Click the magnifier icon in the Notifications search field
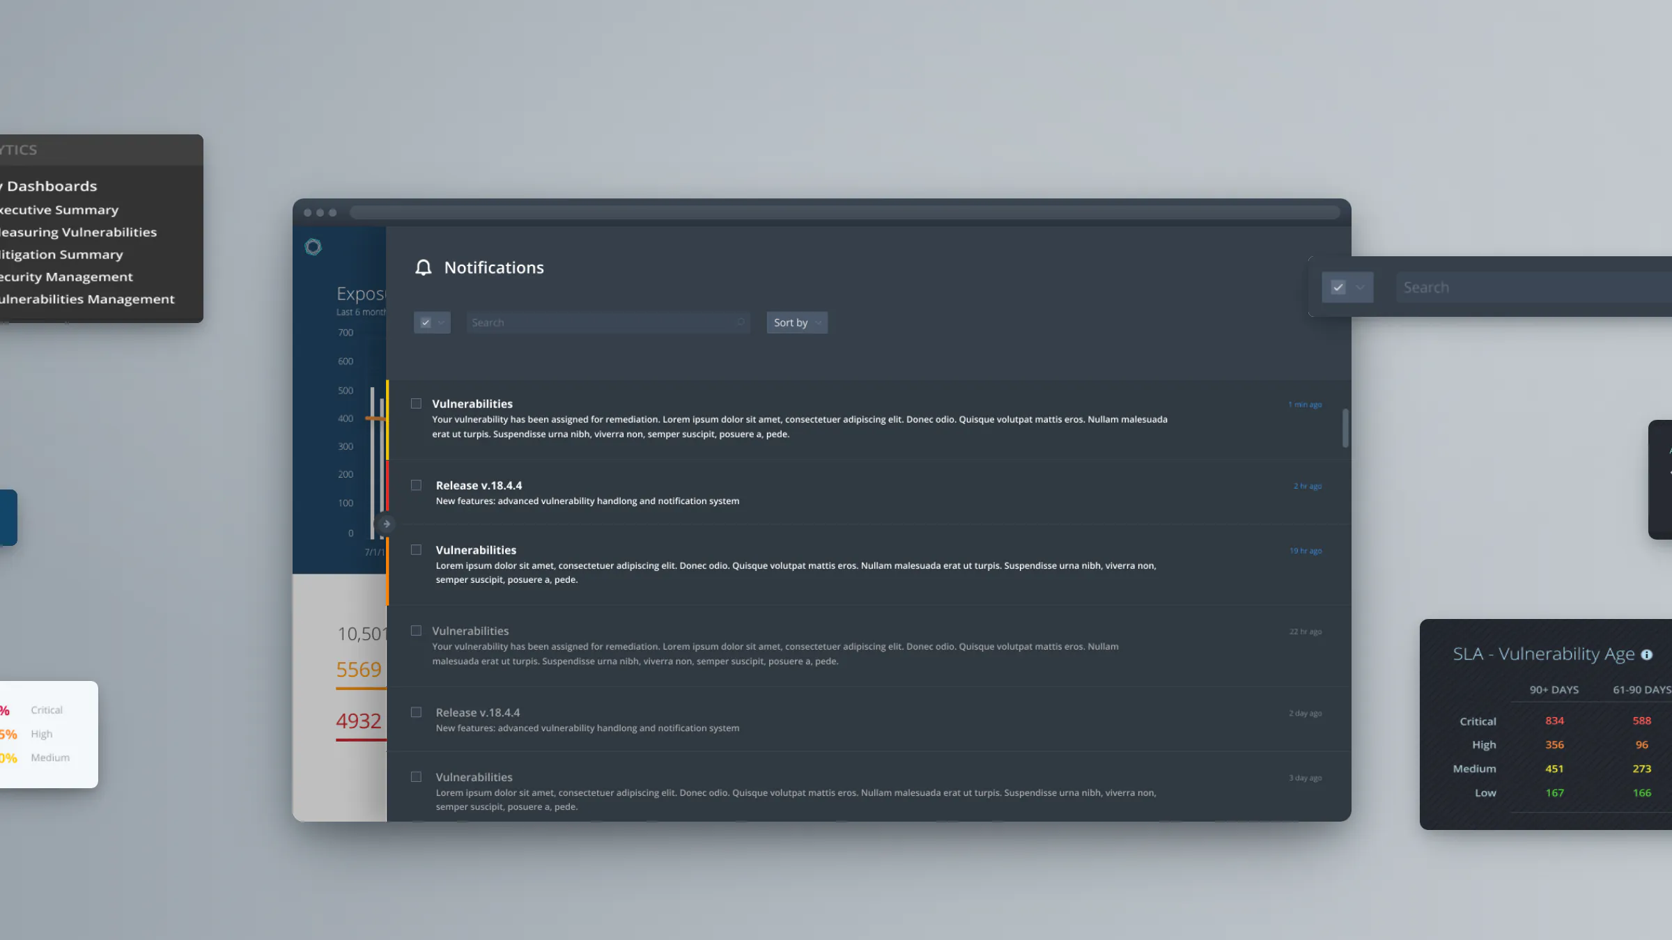 click(x=741, y=322)
